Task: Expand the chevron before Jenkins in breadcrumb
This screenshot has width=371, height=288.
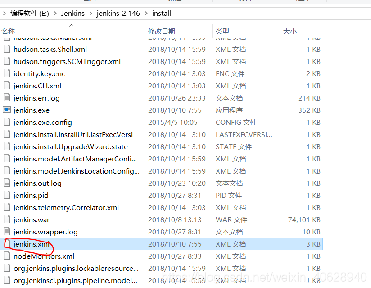Action: (55, 13)
